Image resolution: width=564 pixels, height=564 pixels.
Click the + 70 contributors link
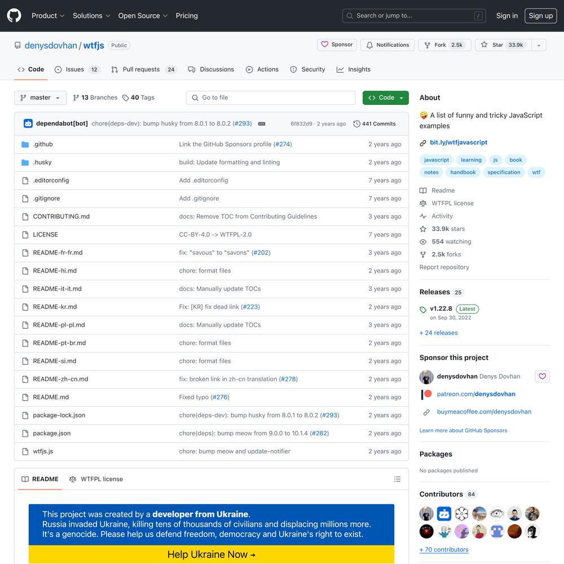pos(444,549)
